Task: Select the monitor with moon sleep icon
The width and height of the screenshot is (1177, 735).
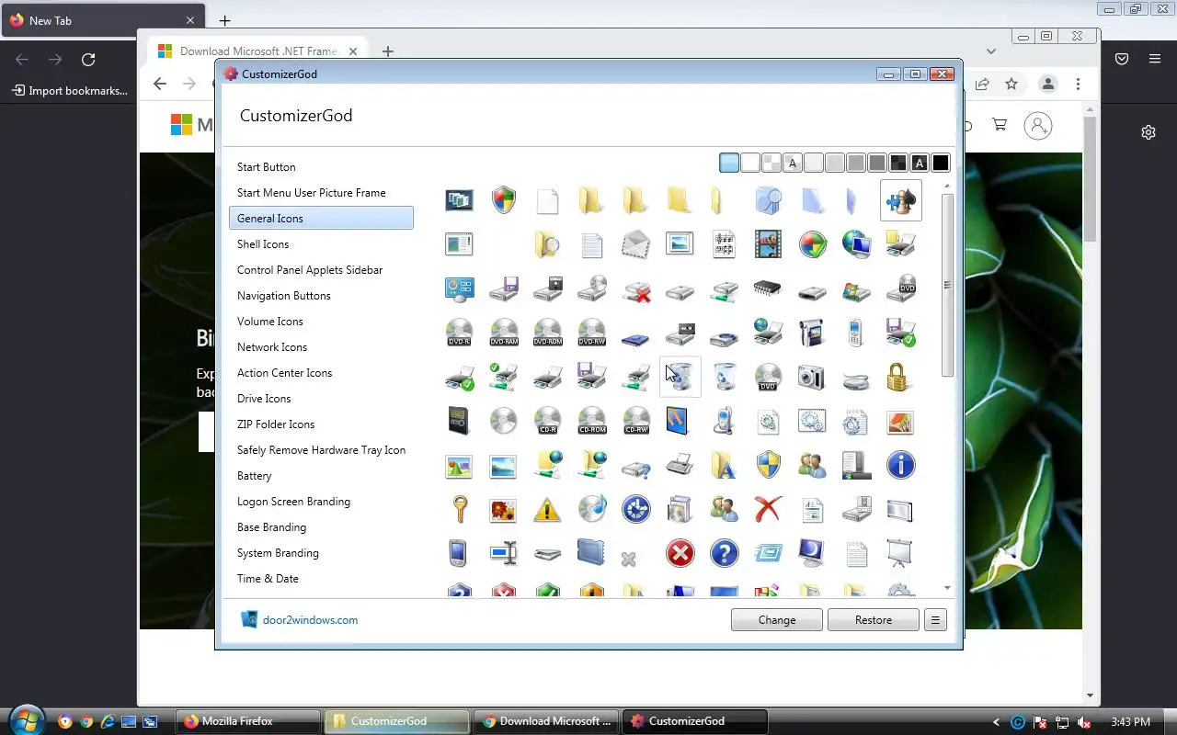Action: 812,553
